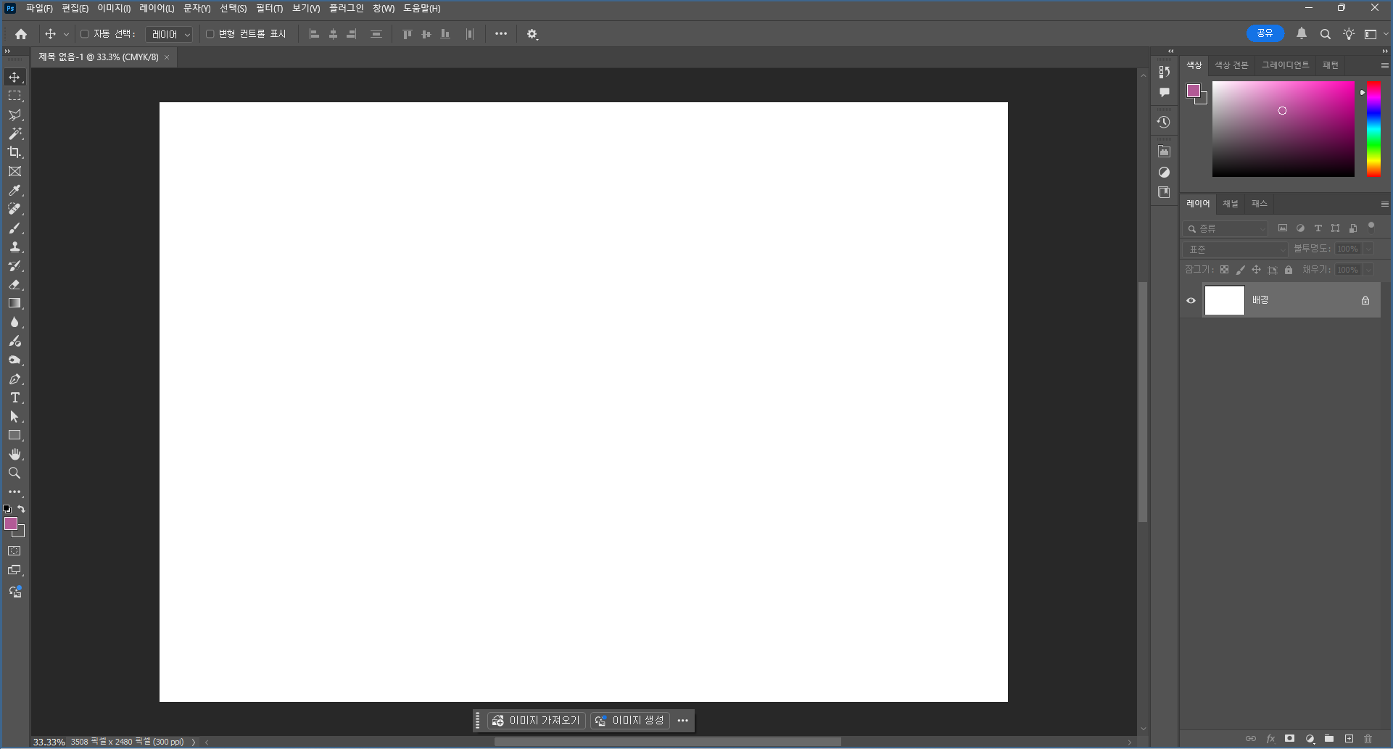Select the Crop tool

(15, 152)
